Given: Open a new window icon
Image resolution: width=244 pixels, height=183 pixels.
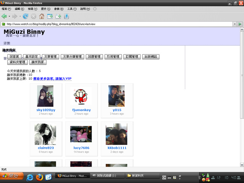Looking at the screenshot, I should [x=58, y=16].
